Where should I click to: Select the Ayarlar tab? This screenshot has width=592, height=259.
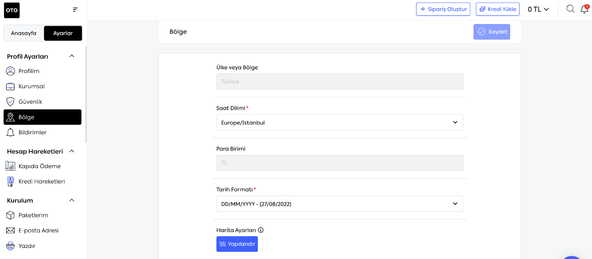[x=63, y=33]
